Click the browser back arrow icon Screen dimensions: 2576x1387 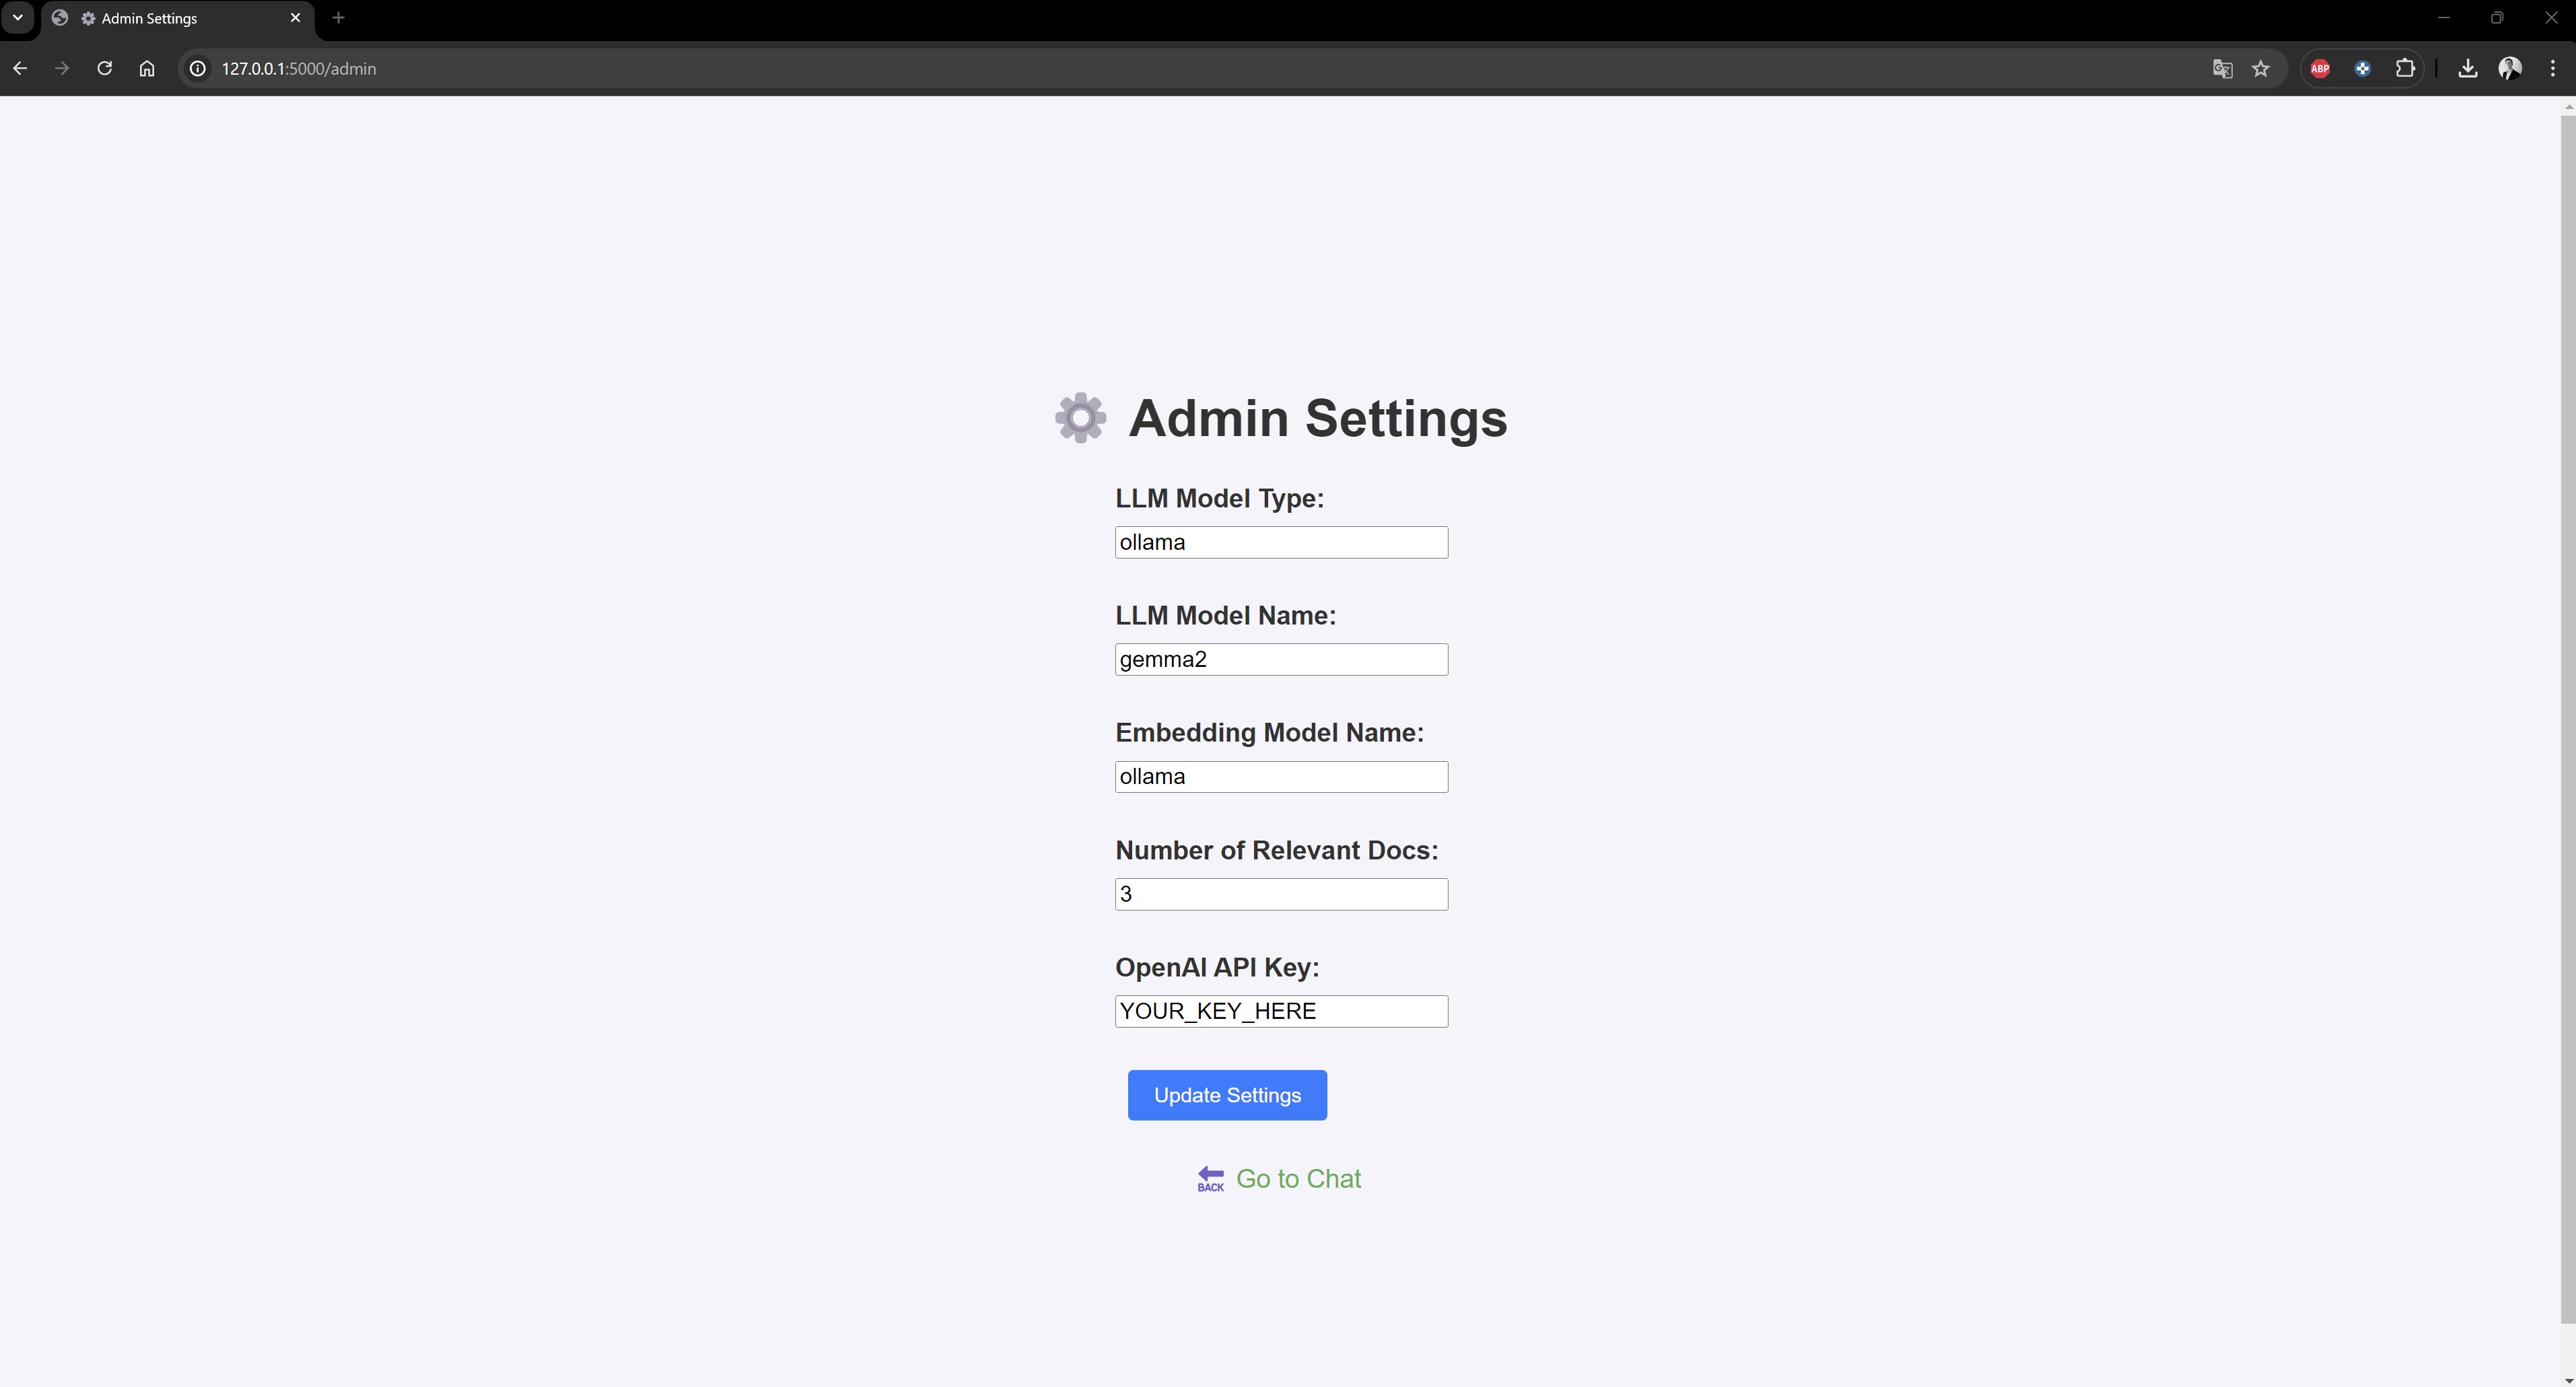click(20, 68)
